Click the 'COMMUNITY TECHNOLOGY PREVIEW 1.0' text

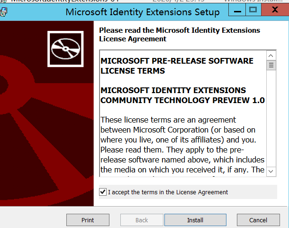pyautogui.click(x=182, y=100)
